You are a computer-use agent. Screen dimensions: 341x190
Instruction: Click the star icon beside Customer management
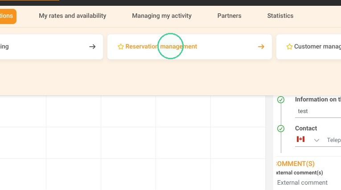click(x=289, y=47)
